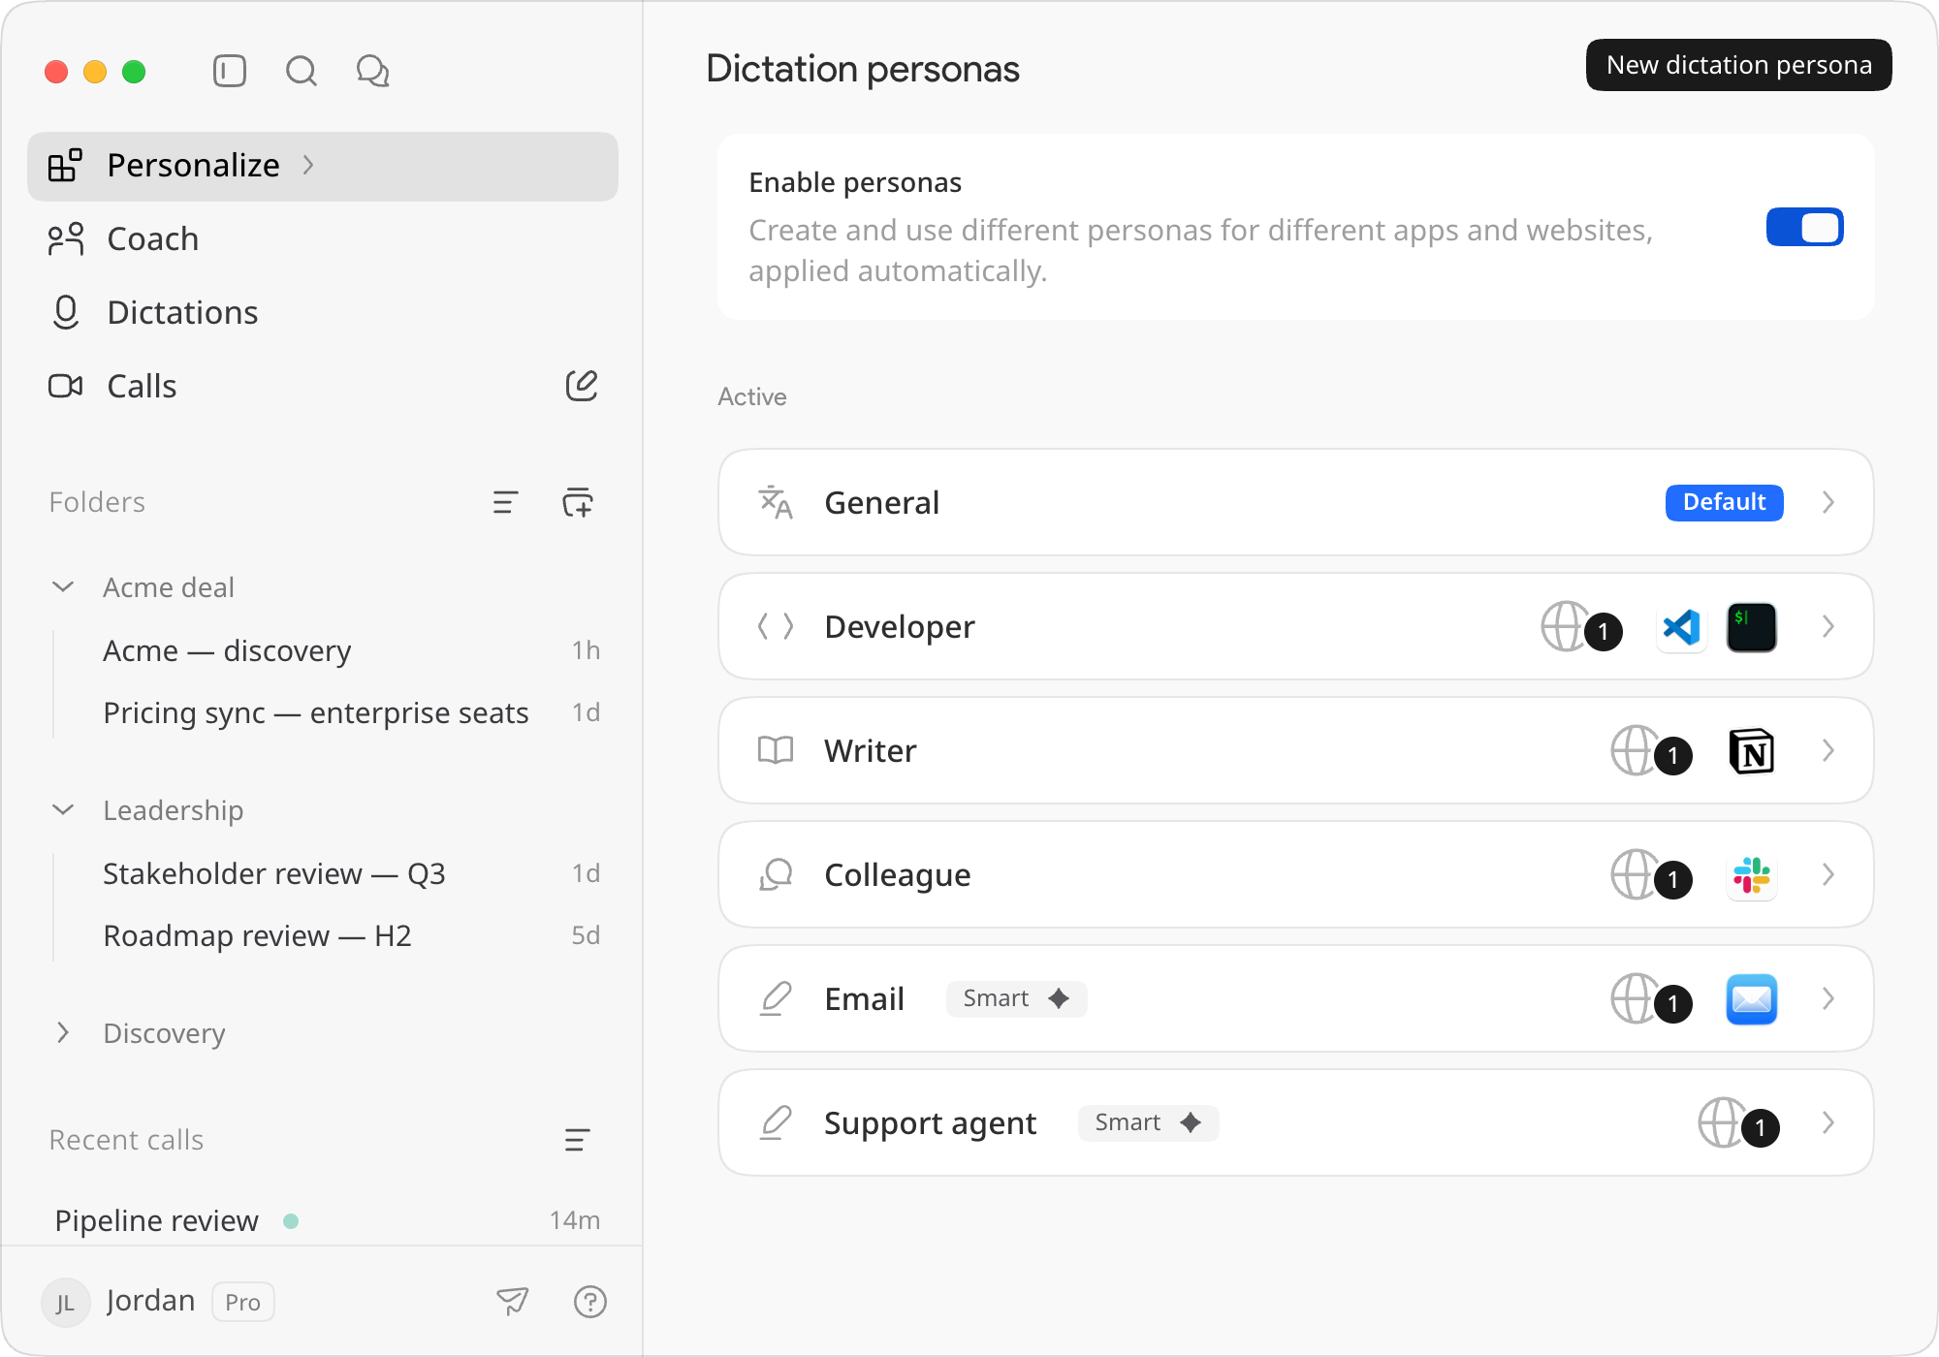
Task: Click the globe website badge on Support agent
Action: point(1739,1123)
